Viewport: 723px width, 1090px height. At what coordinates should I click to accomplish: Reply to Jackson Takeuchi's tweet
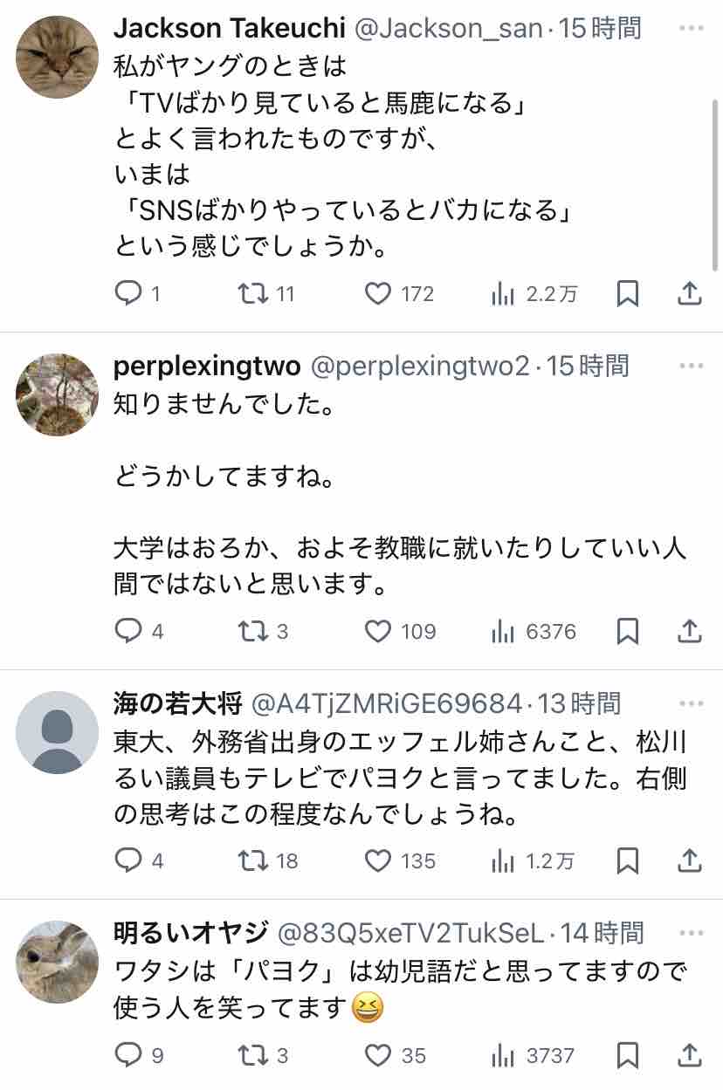coord(128,294)
